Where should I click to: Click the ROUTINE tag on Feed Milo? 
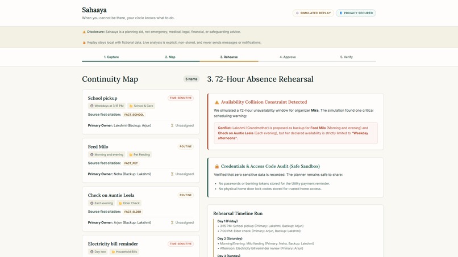point(185,146)
